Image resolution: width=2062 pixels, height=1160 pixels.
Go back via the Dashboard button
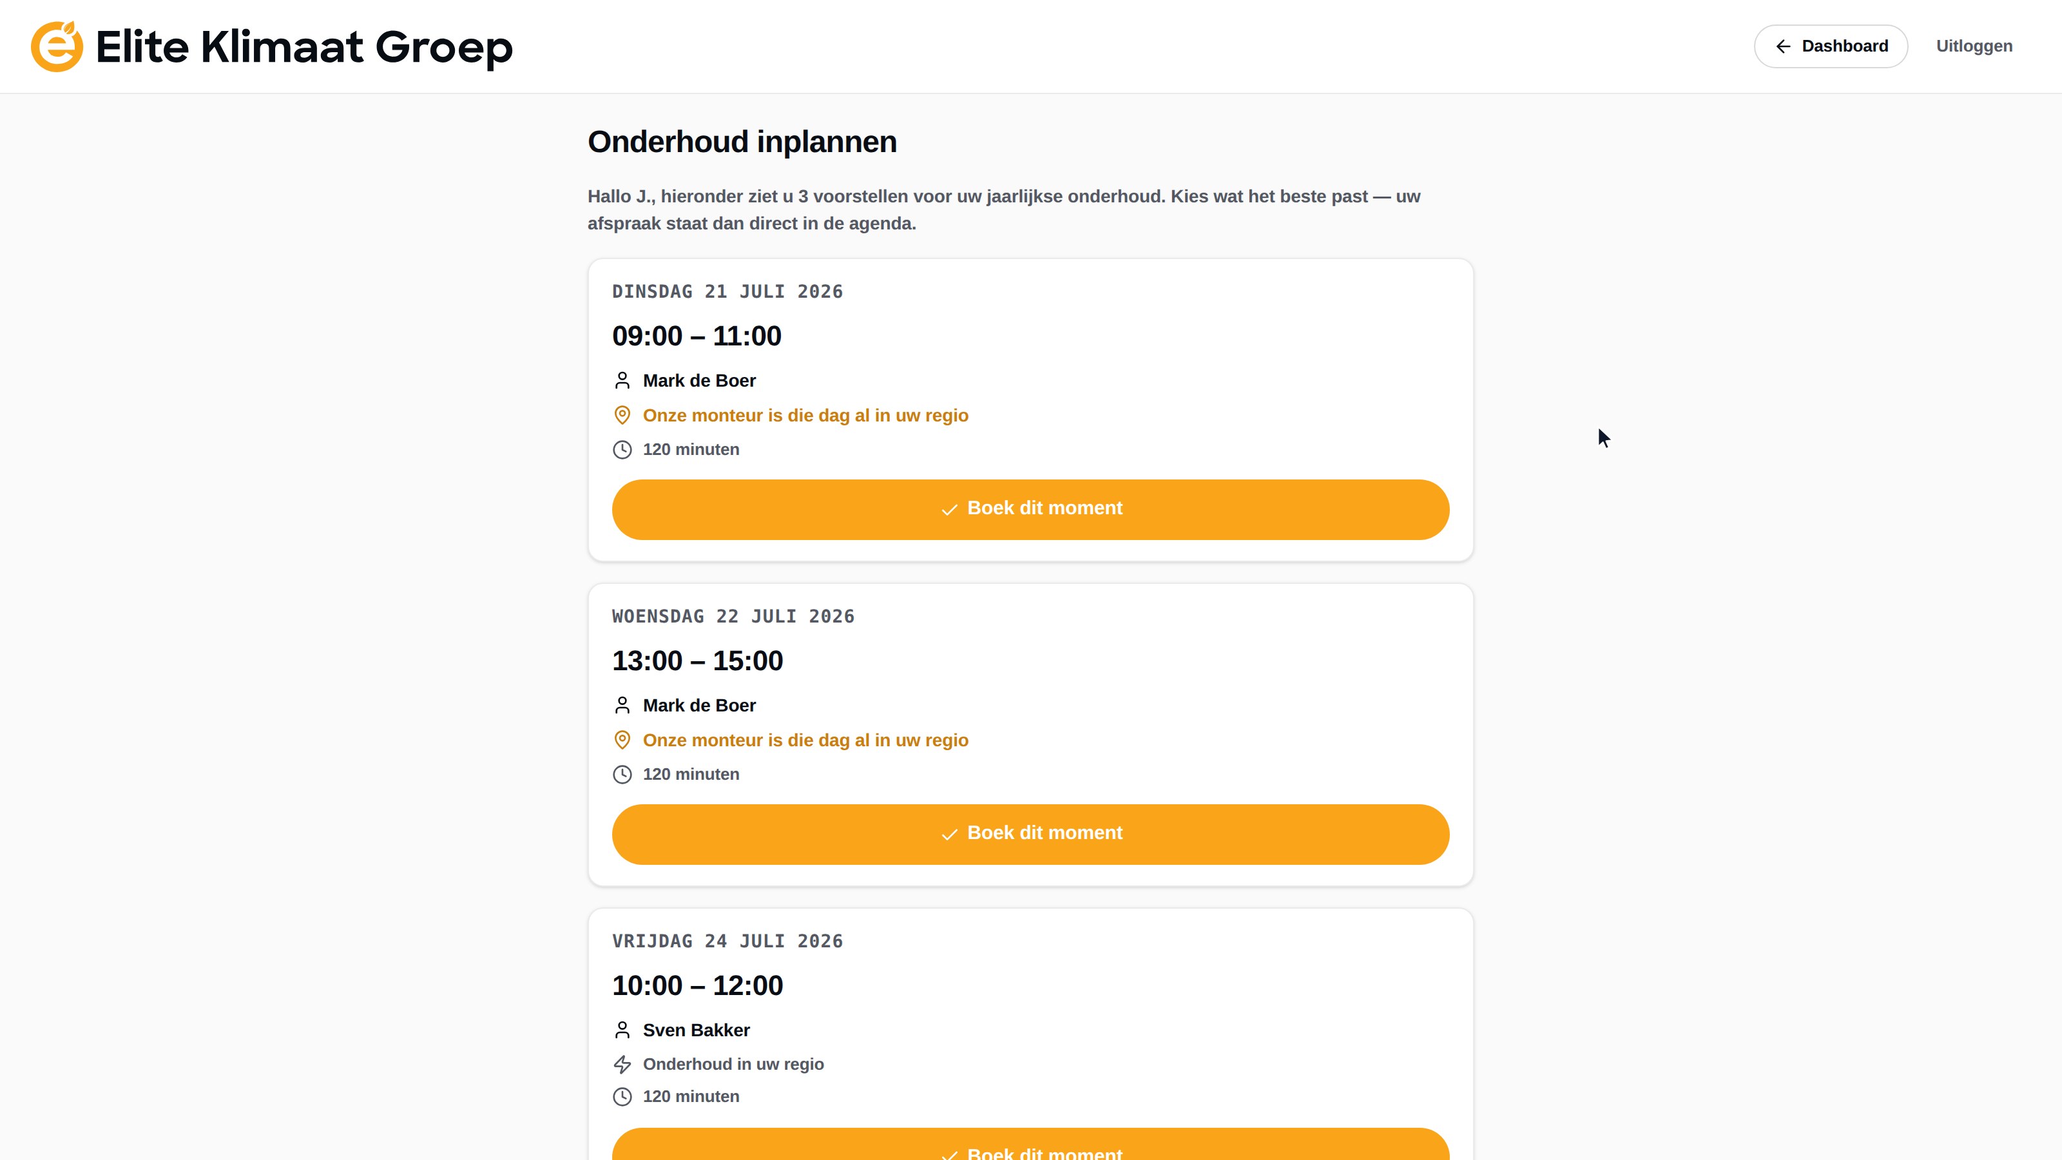(1830, 46)
